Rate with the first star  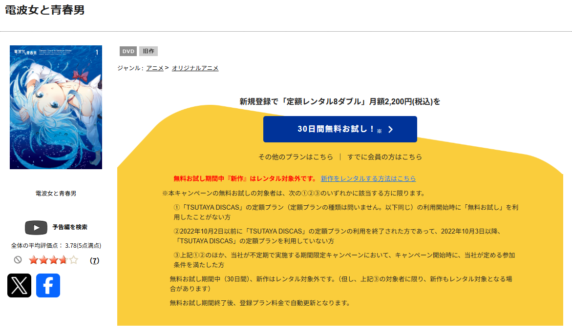click(x=34, y=260)
